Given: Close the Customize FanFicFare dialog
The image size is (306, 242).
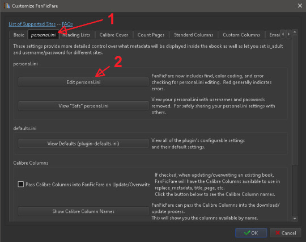Looking at the screenshot, I should click(300, 6).
